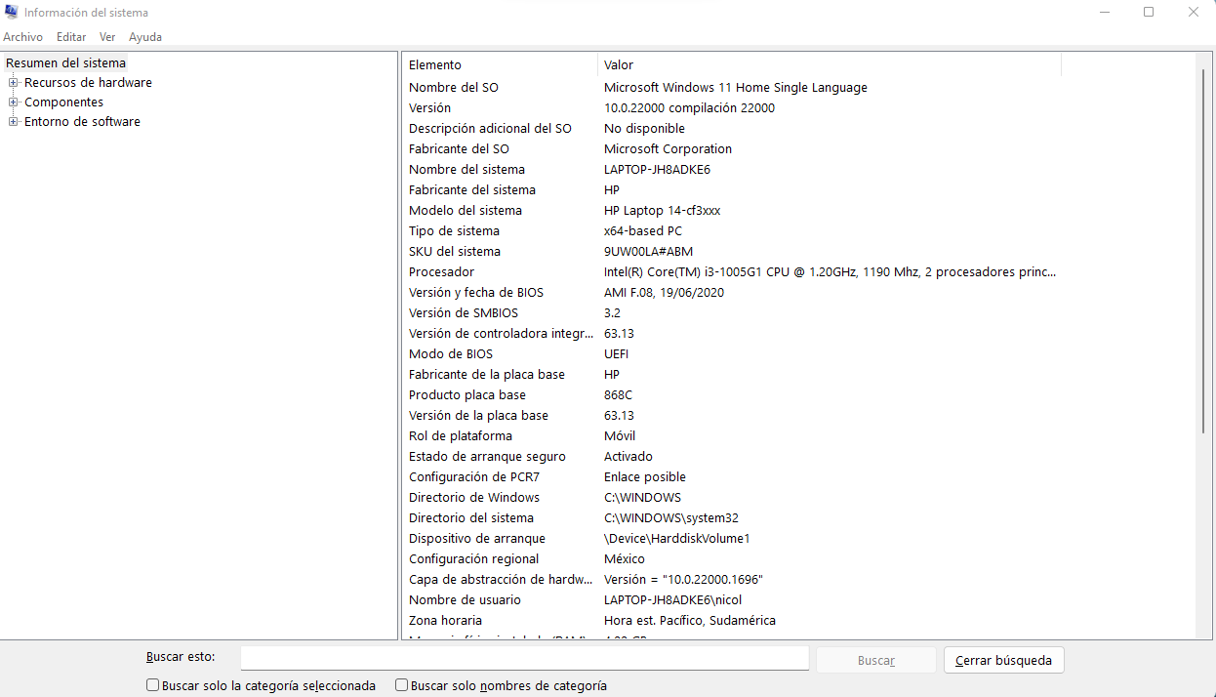This screenshot has width=1216, height=697.
Task: Click value AMI F.08, 19/06/2020
Action: tap(665, 293)
